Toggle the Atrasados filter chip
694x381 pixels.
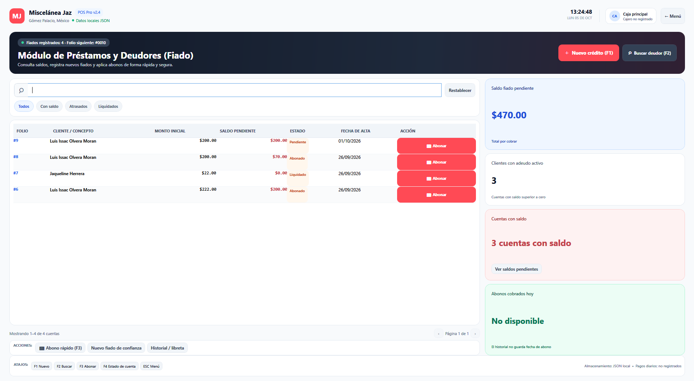coord(78,106)
